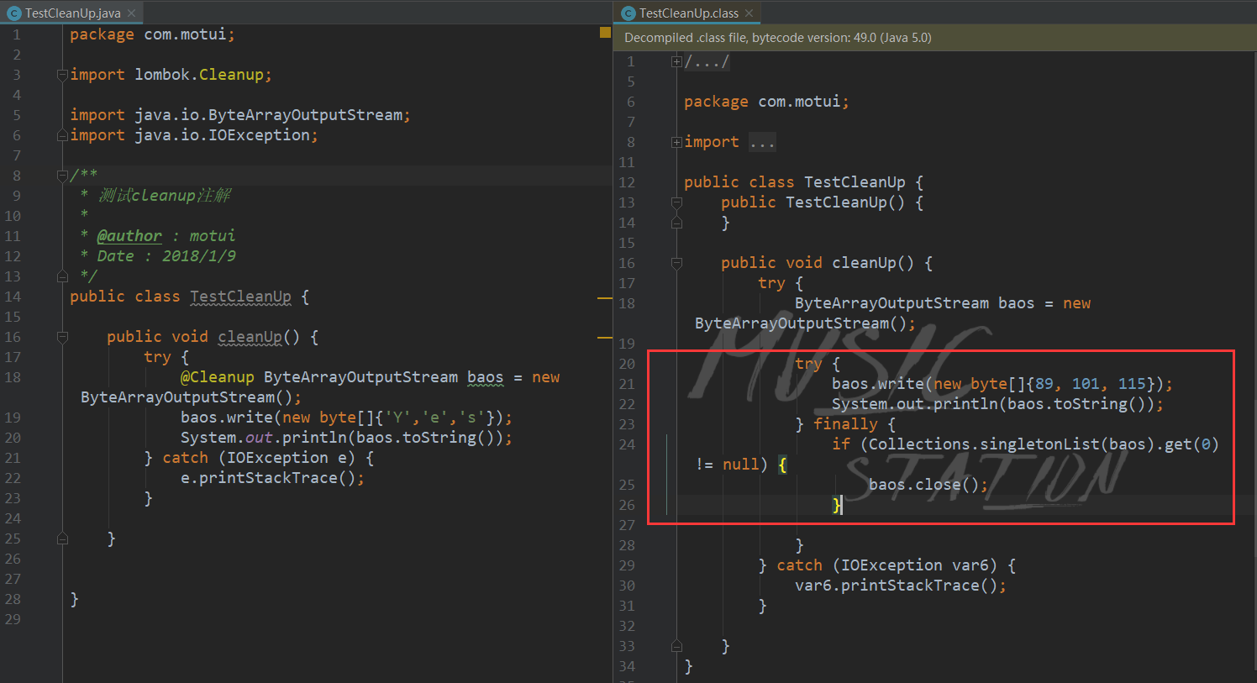Click the '@Cleanup' annotation in the source
Image resolution: width=1257 pixels, height=683 pixels.
pos(217,377)
